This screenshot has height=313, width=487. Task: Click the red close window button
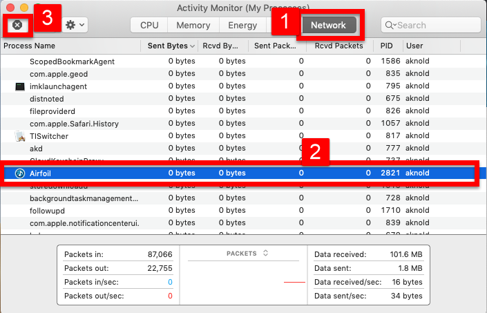click(x=9, y=7)
